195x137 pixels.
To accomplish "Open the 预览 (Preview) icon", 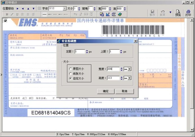I will [178, 12].
